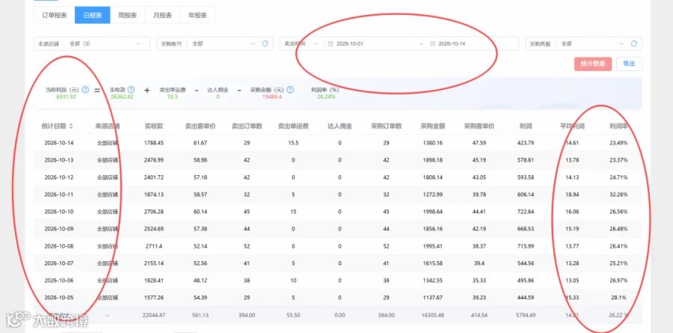The height and width of the screenshot is (333, 673).
Task: Open the 年报表 tab
Action: (197, 15)
